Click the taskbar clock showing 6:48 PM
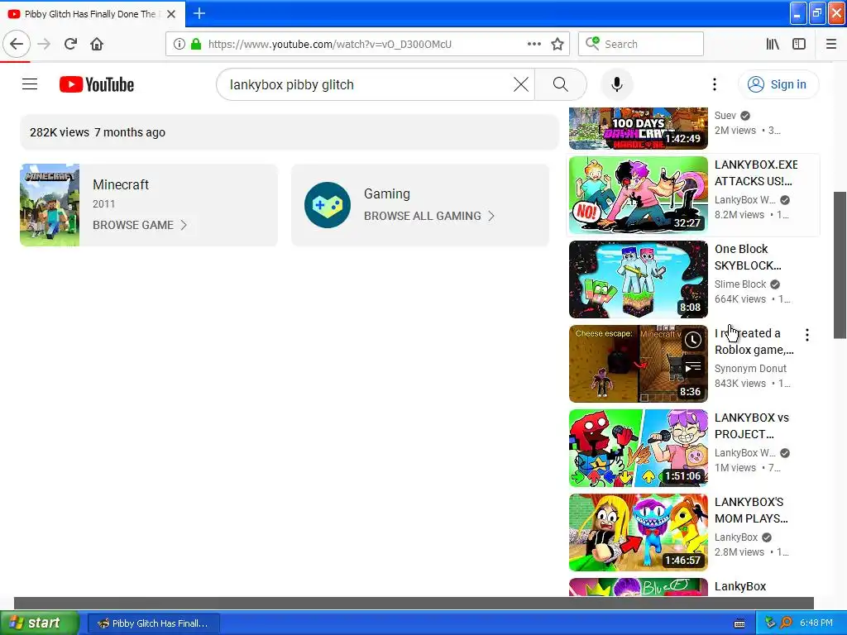 [x=816, y=623]
